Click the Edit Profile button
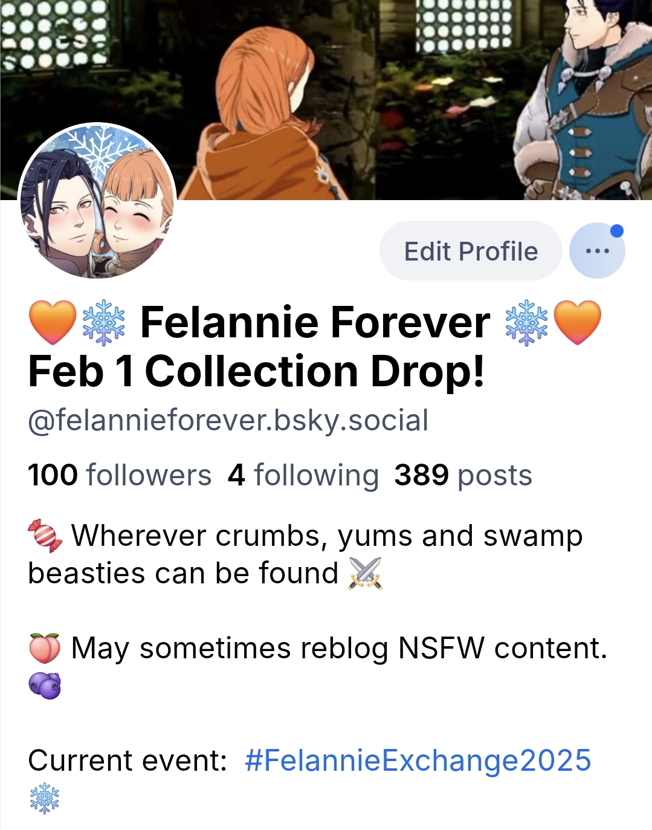This screenshot has height=830, width=652. [471, 251]
